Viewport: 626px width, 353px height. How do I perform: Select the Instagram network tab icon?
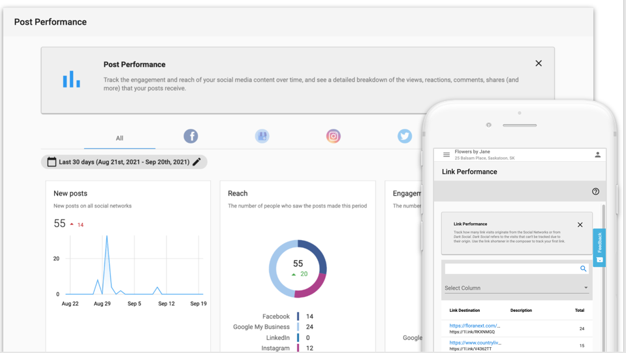pos(334,136)
